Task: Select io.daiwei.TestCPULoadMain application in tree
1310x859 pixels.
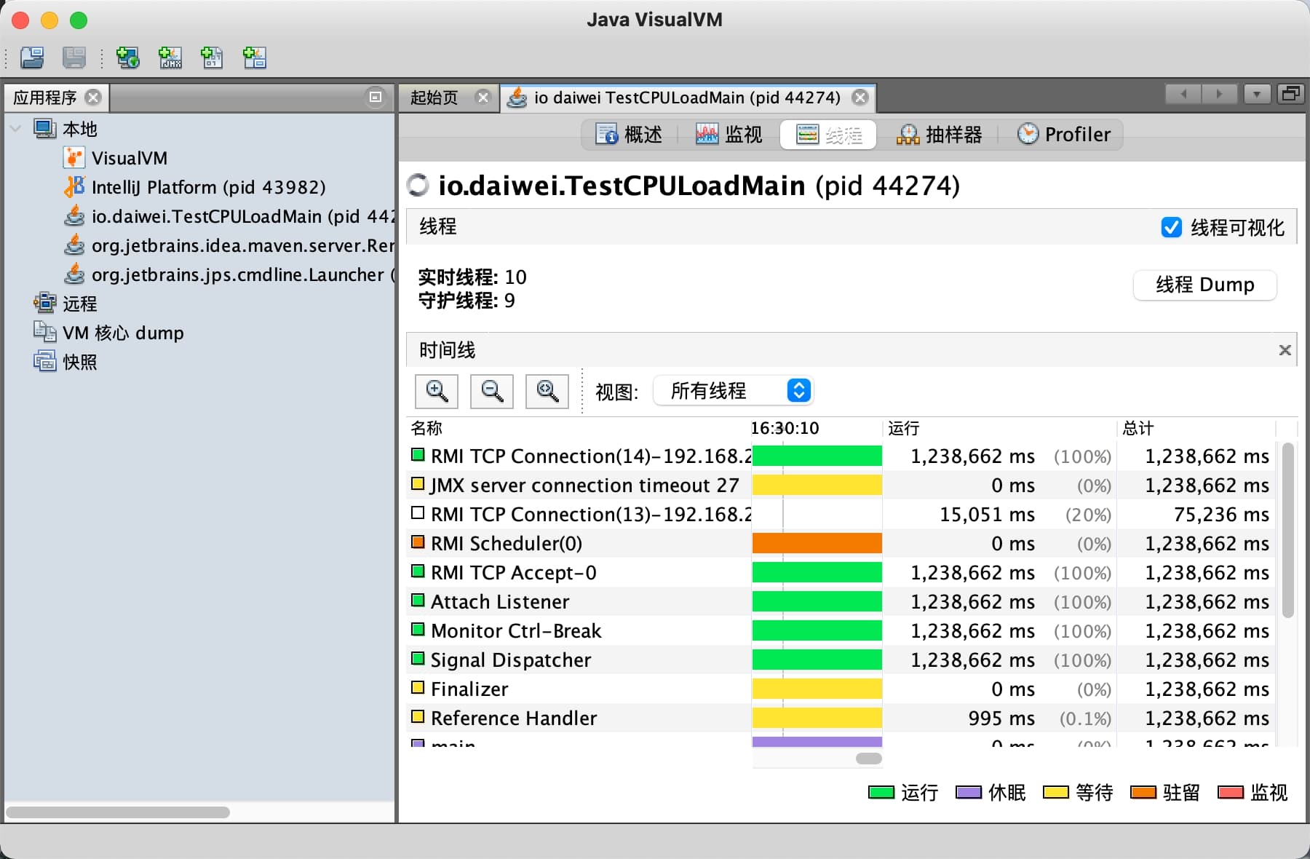Action: (x=243, y=216)
